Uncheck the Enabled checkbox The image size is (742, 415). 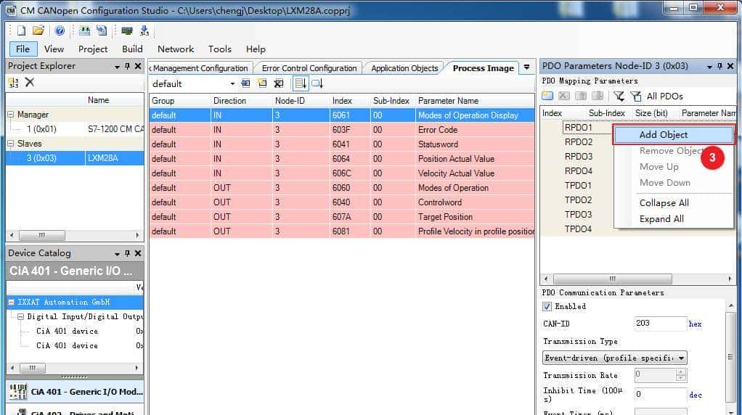tap(547, 306)
